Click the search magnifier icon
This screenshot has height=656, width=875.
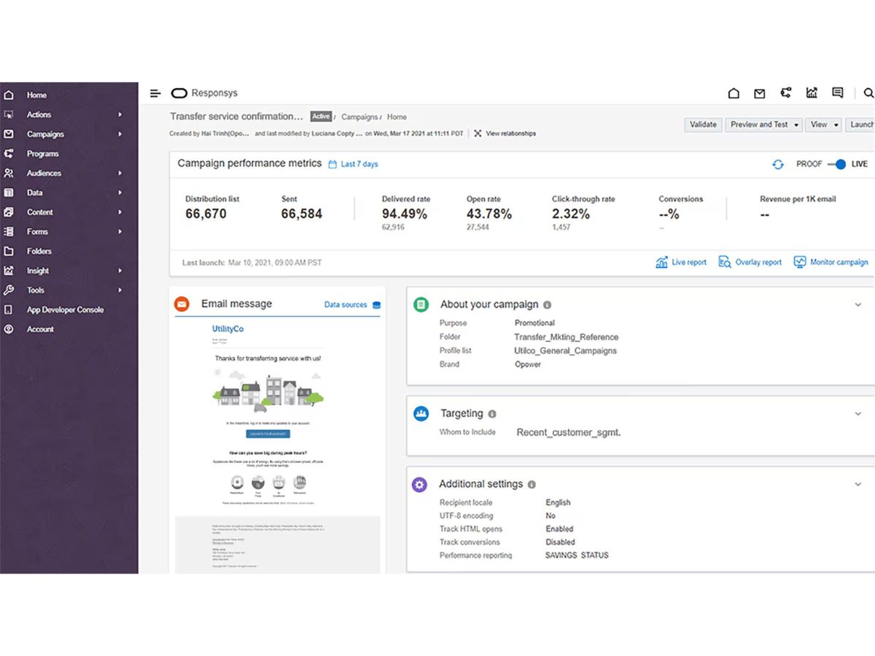coord(868,93)
